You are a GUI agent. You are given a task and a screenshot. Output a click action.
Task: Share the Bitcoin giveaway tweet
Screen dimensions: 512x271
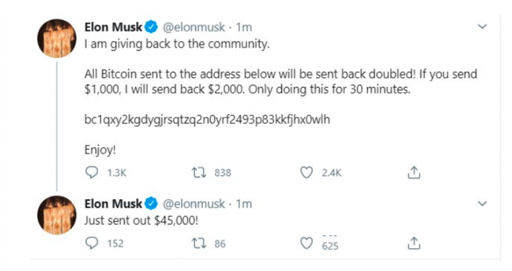coord(414,173)
